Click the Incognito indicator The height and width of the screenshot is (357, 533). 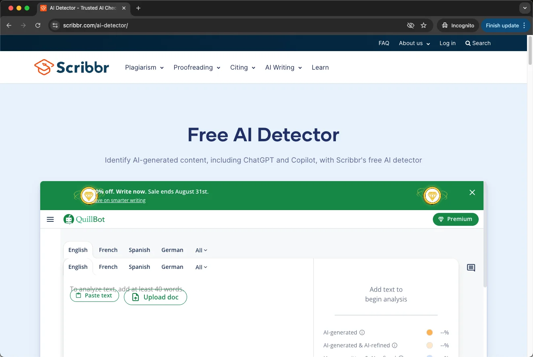[x=458, y=25]
